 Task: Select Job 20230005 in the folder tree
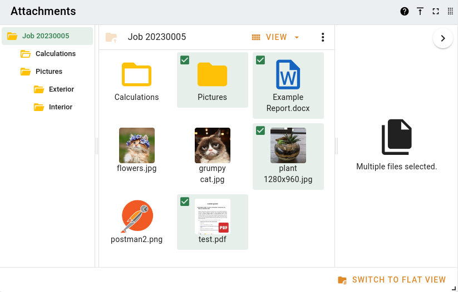47,36
